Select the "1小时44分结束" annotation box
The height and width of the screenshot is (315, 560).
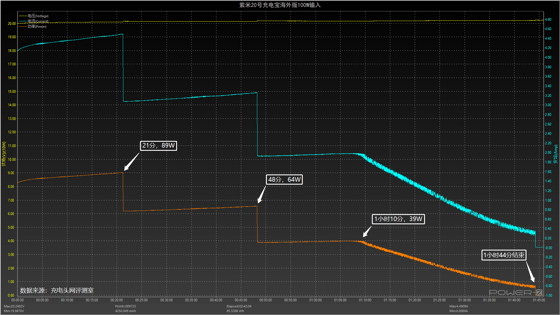click(504, 255)
